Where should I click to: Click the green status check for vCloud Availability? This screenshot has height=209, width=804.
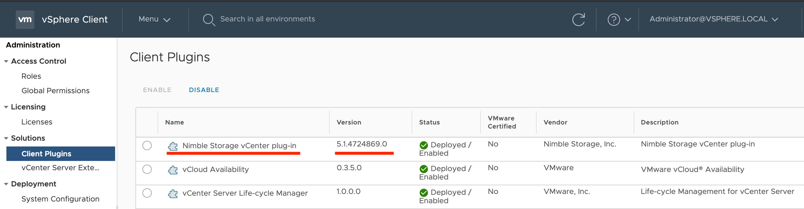424,169
